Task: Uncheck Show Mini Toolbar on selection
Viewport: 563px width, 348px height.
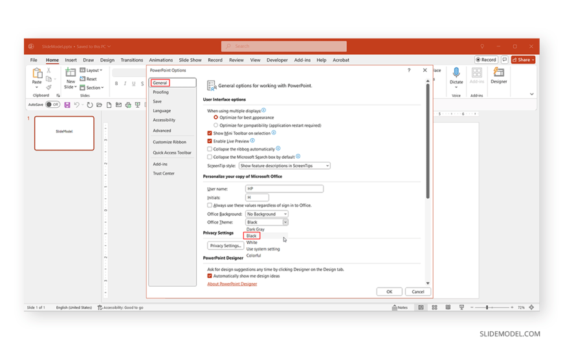Action: point(210,133)
